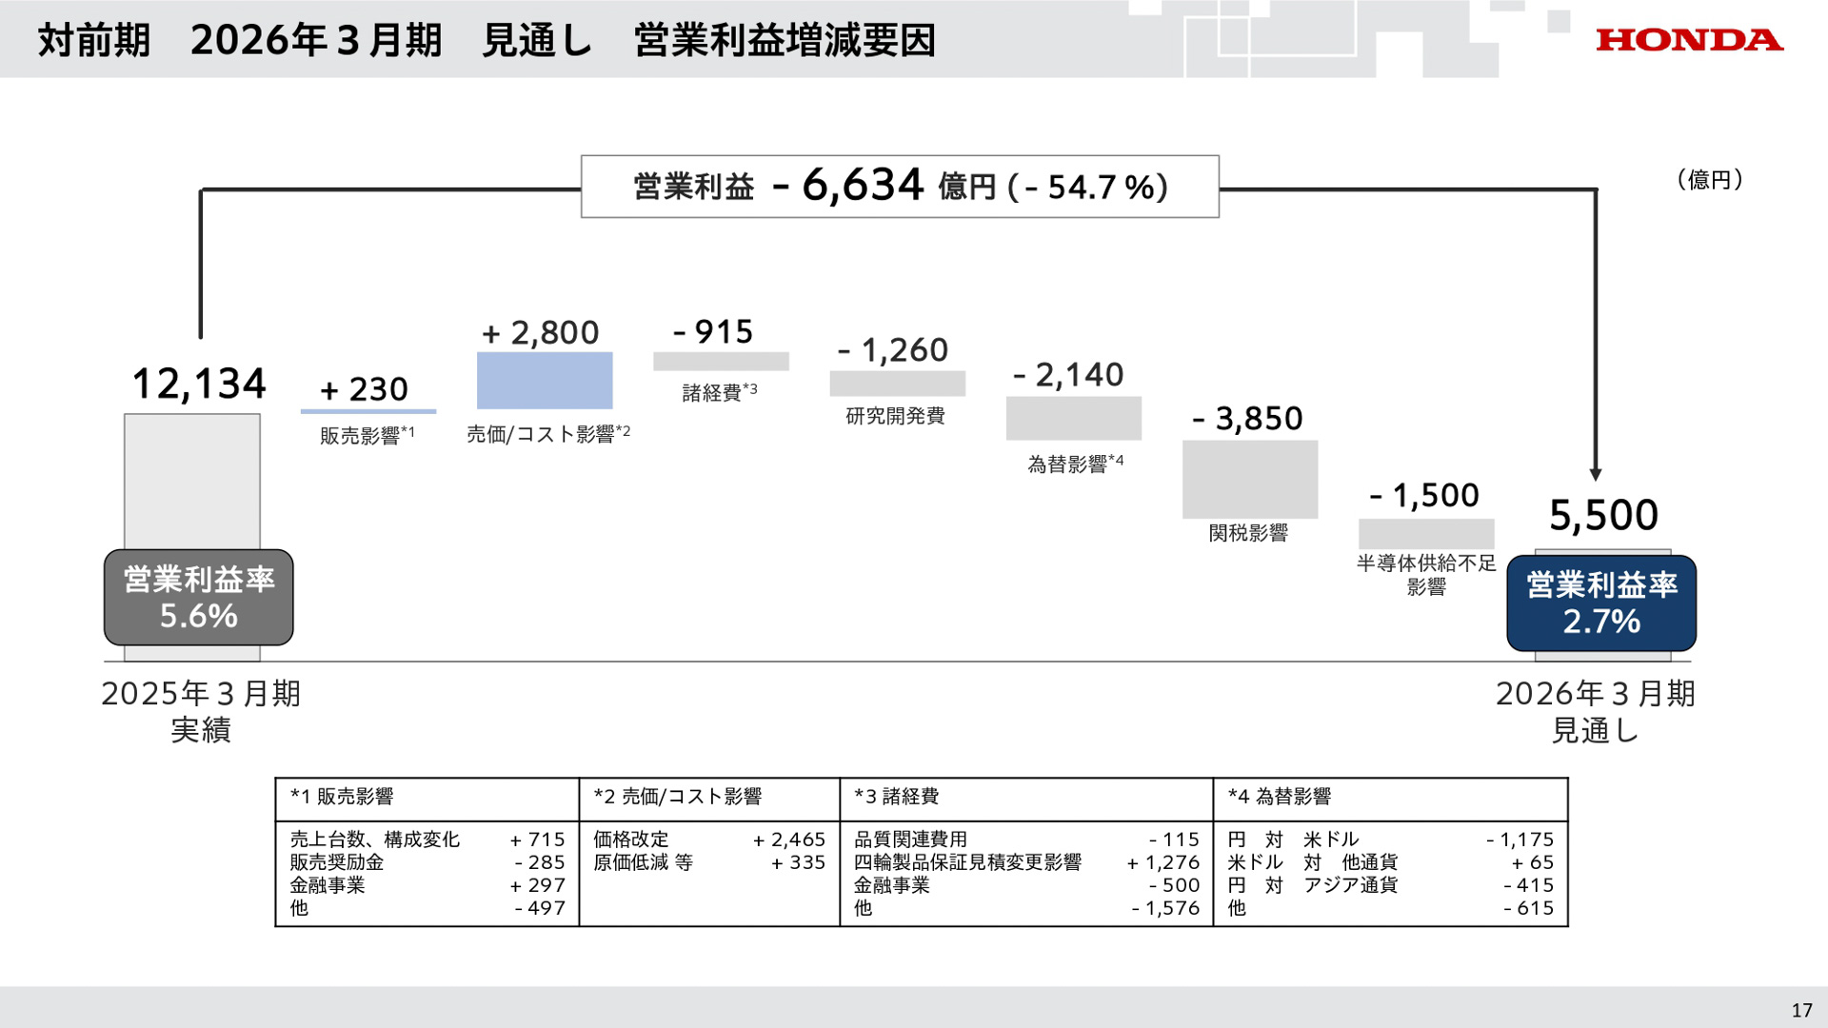Select the 5,500 forecast value text
This screenshot has width=1828, height=1028.
[x=1603, y=514]
